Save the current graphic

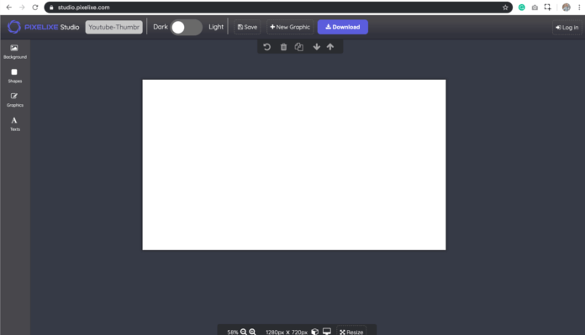coord(247,27)
